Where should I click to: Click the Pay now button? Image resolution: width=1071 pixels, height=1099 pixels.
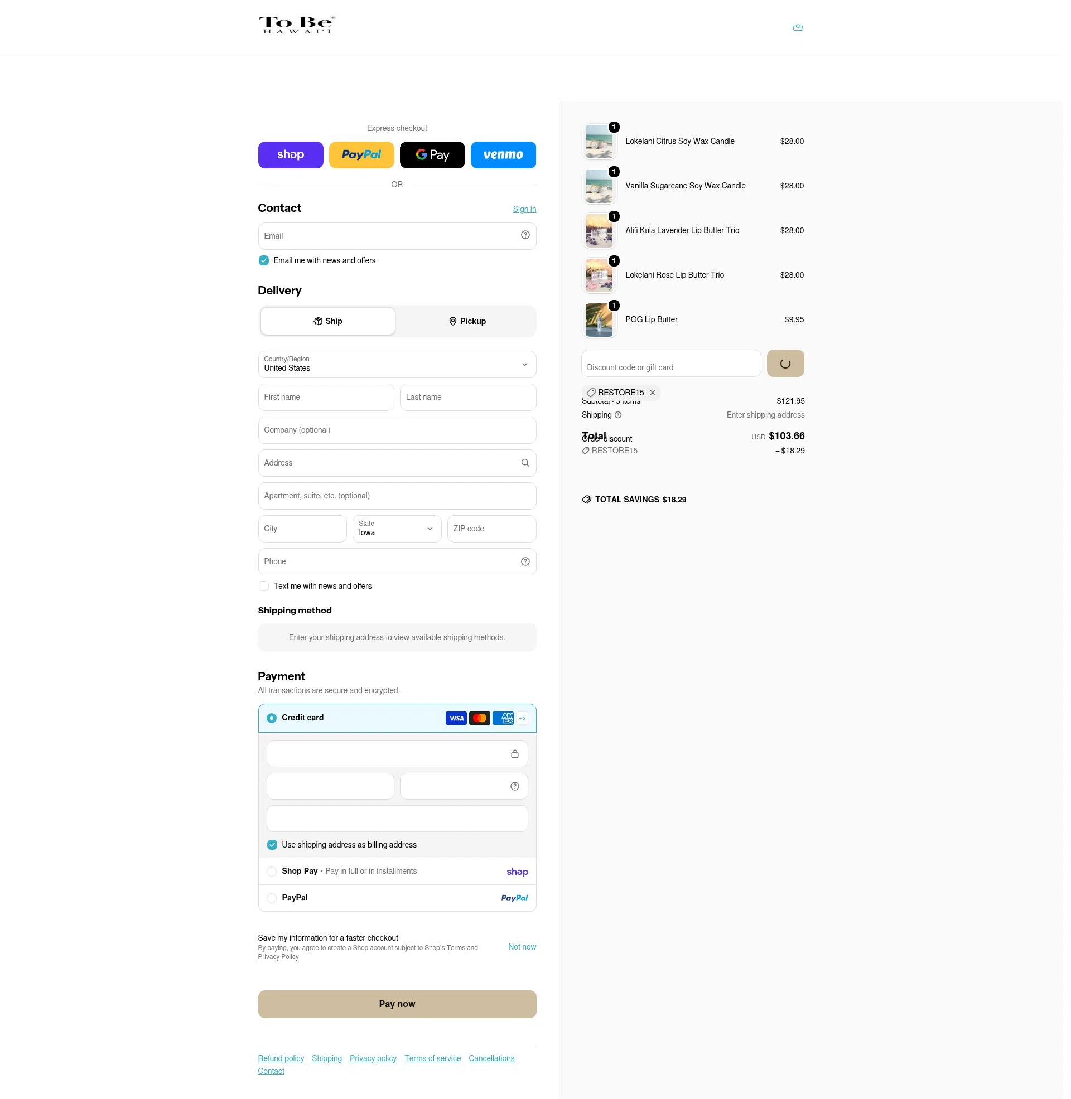397,1005
